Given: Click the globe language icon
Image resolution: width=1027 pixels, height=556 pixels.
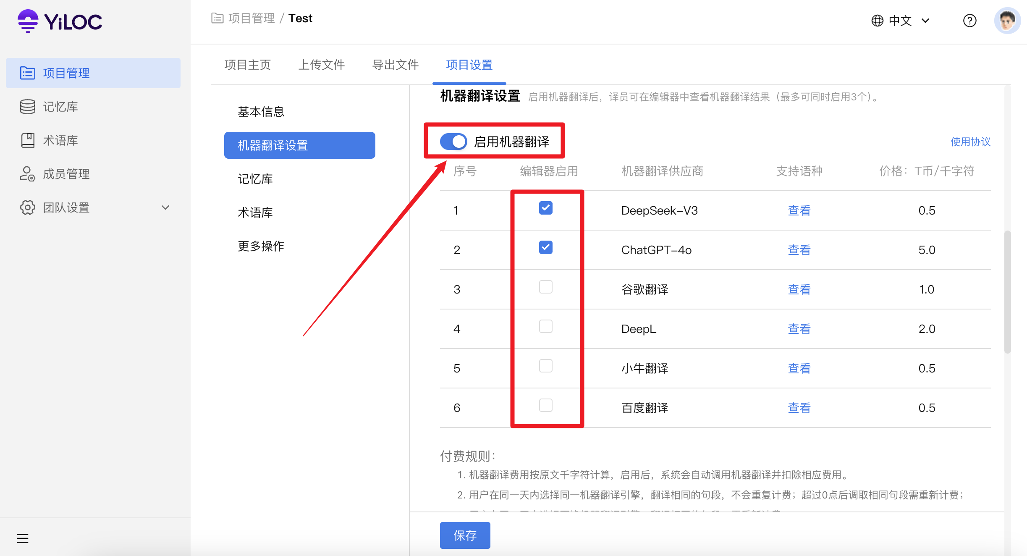Looking at the screenshot, I should [877, 21].
